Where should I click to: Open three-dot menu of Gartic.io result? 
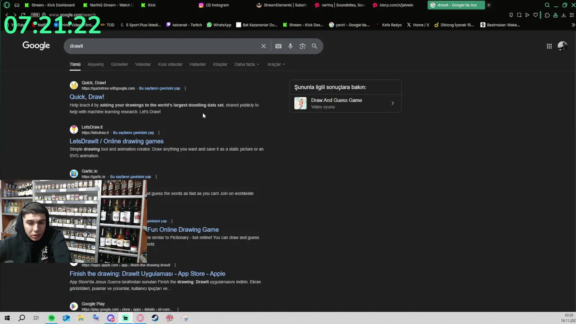(156, 177)
